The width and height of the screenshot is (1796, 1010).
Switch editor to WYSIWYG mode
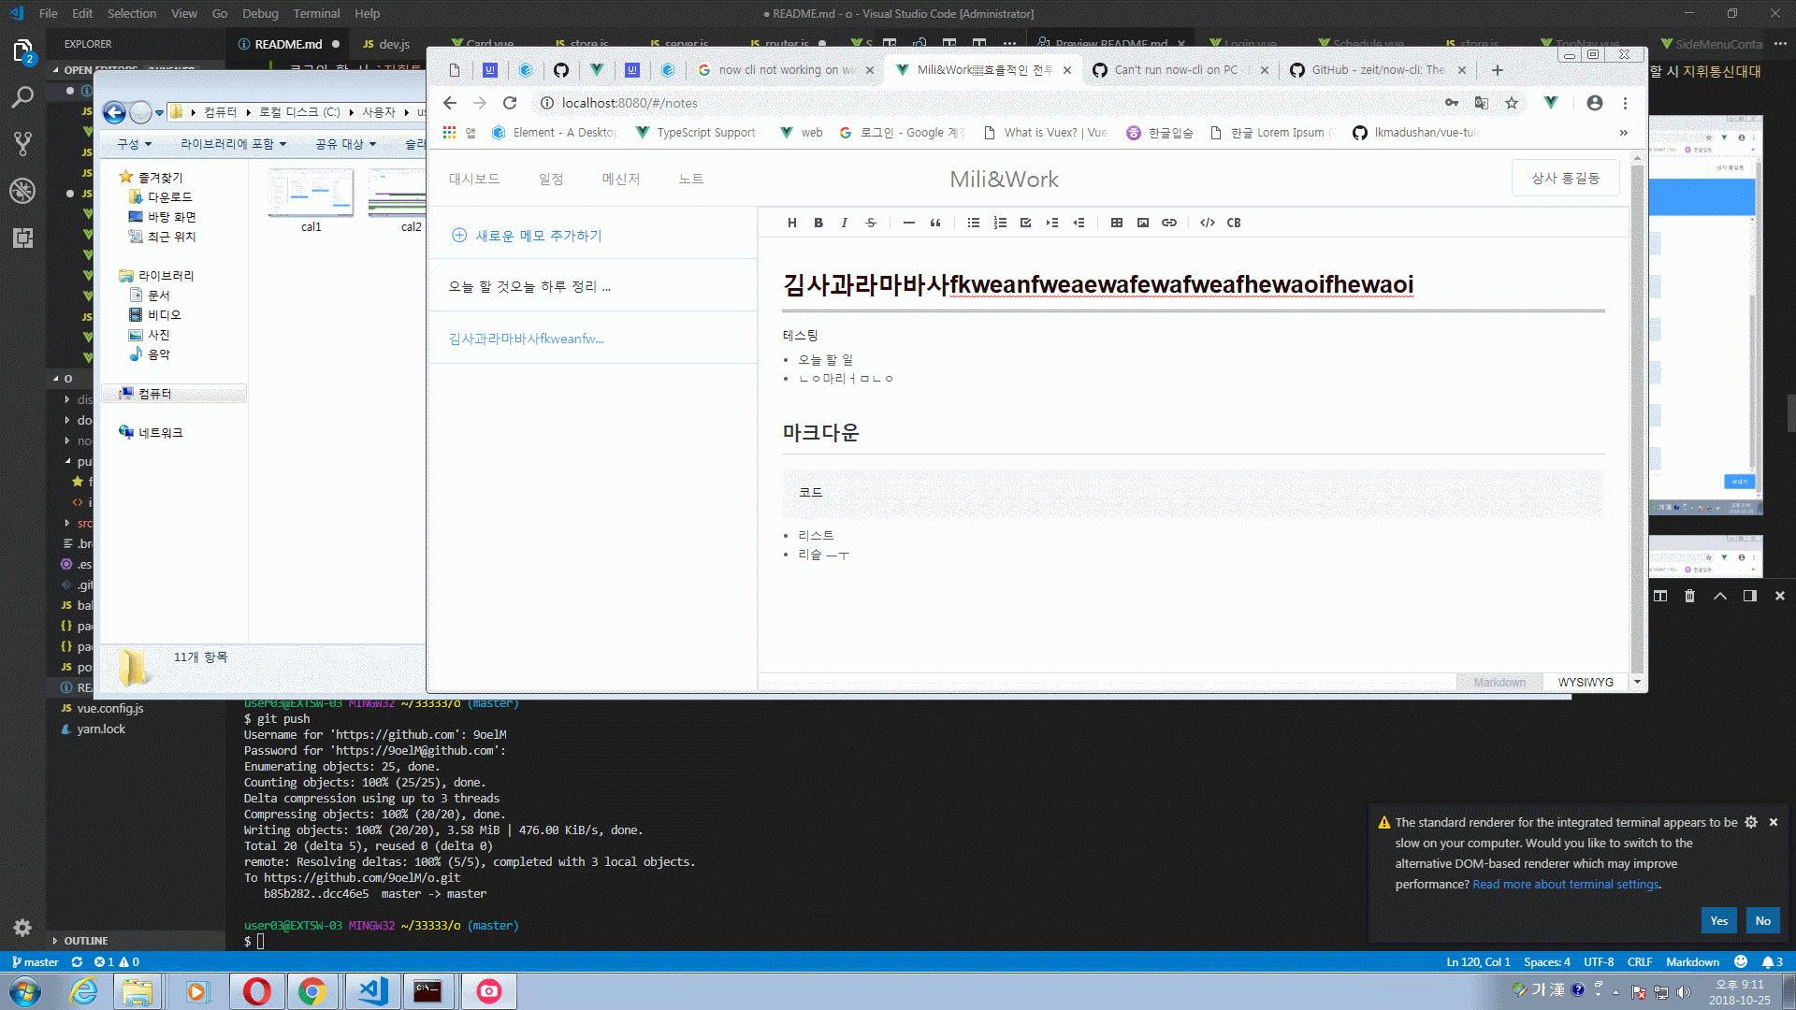[1586, 682]
